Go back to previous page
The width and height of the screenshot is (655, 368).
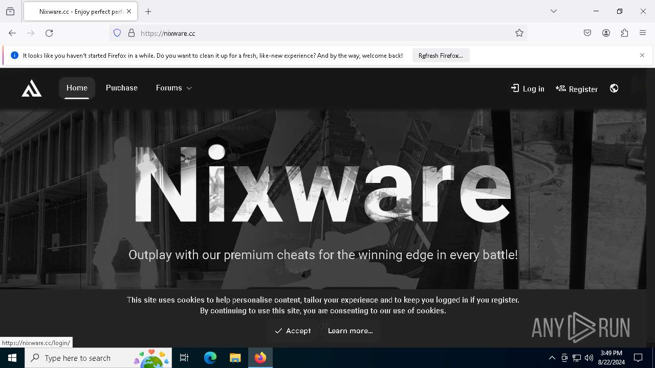point(12,33)
